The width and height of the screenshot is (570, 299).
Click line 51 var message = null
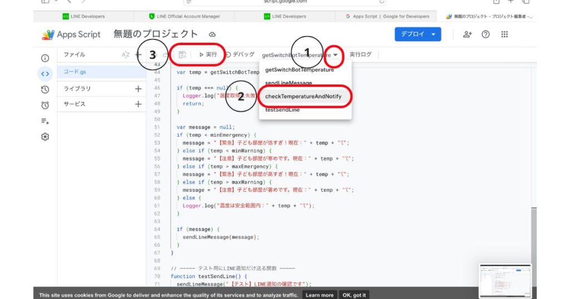tap(206, 127)
